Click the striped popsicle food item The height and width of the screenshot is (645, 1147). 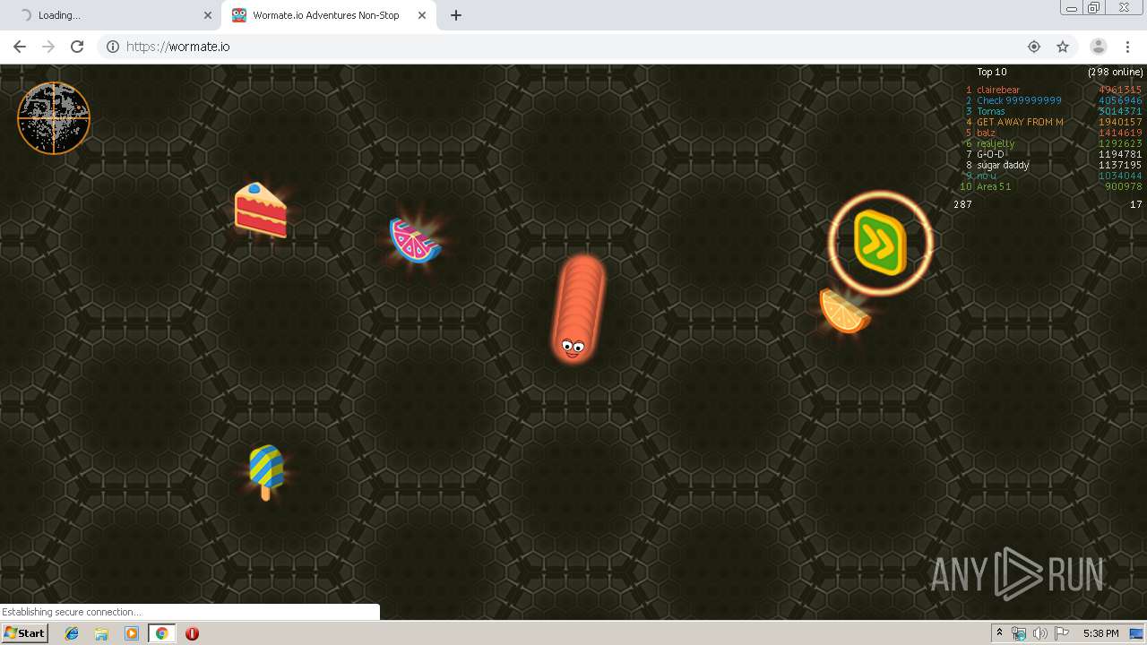click(266, 472)
